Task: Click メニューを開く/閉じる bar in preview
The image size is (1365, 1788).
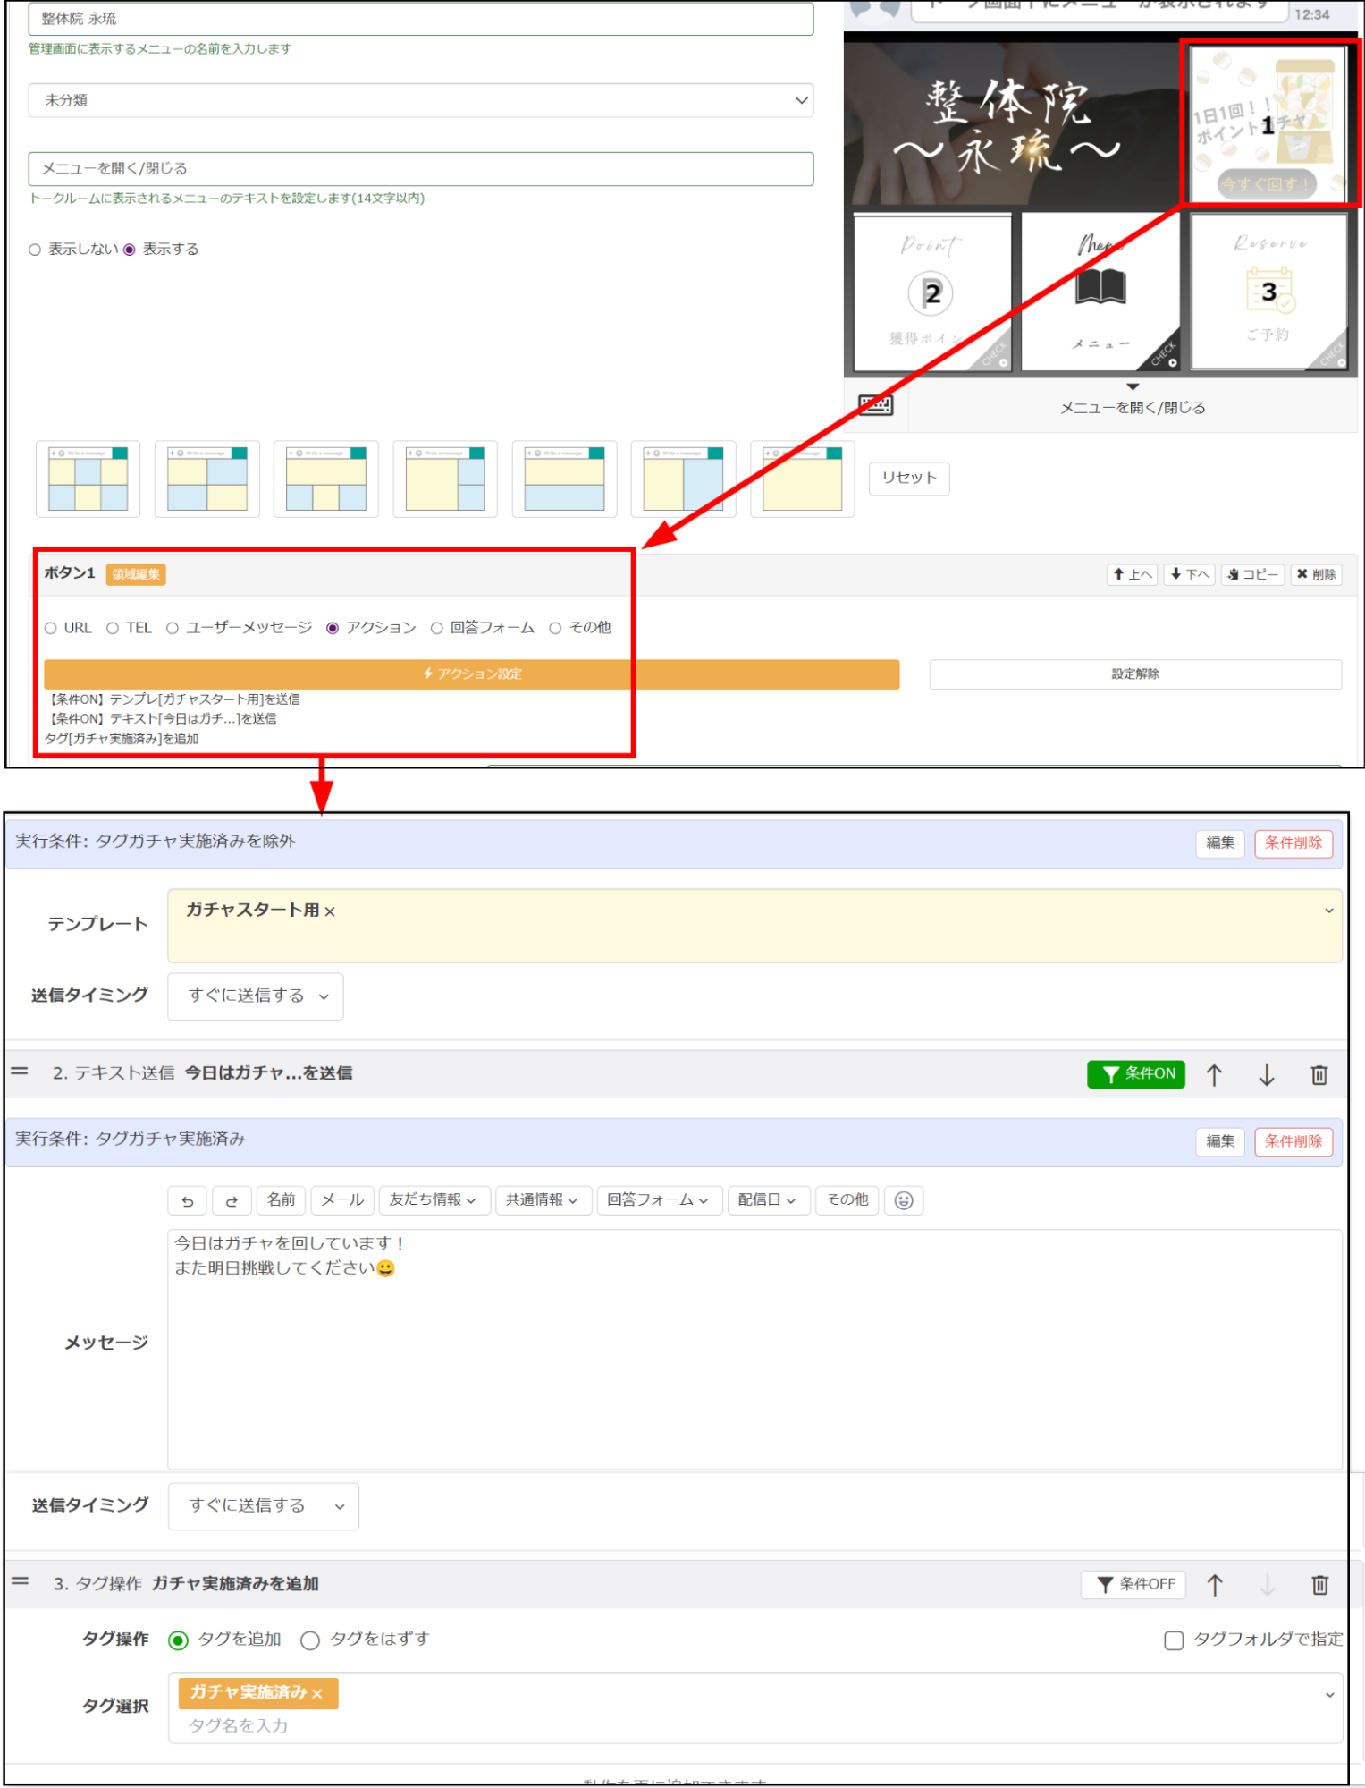Action: point(1132,406)
